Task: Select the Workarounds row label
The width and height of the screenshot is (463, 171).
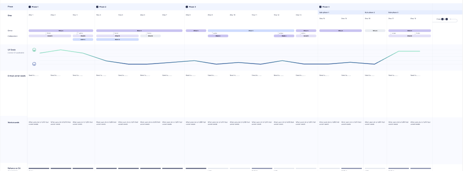Action: tap(13, 122)
